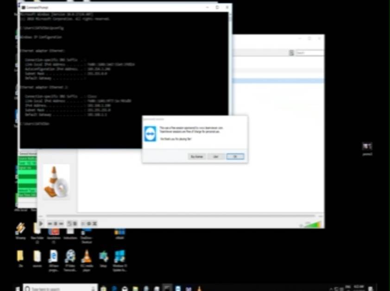This screenshot has width=390, height=291.
Task: Open the desktop icon at far right edge
Action: [367, 149]
